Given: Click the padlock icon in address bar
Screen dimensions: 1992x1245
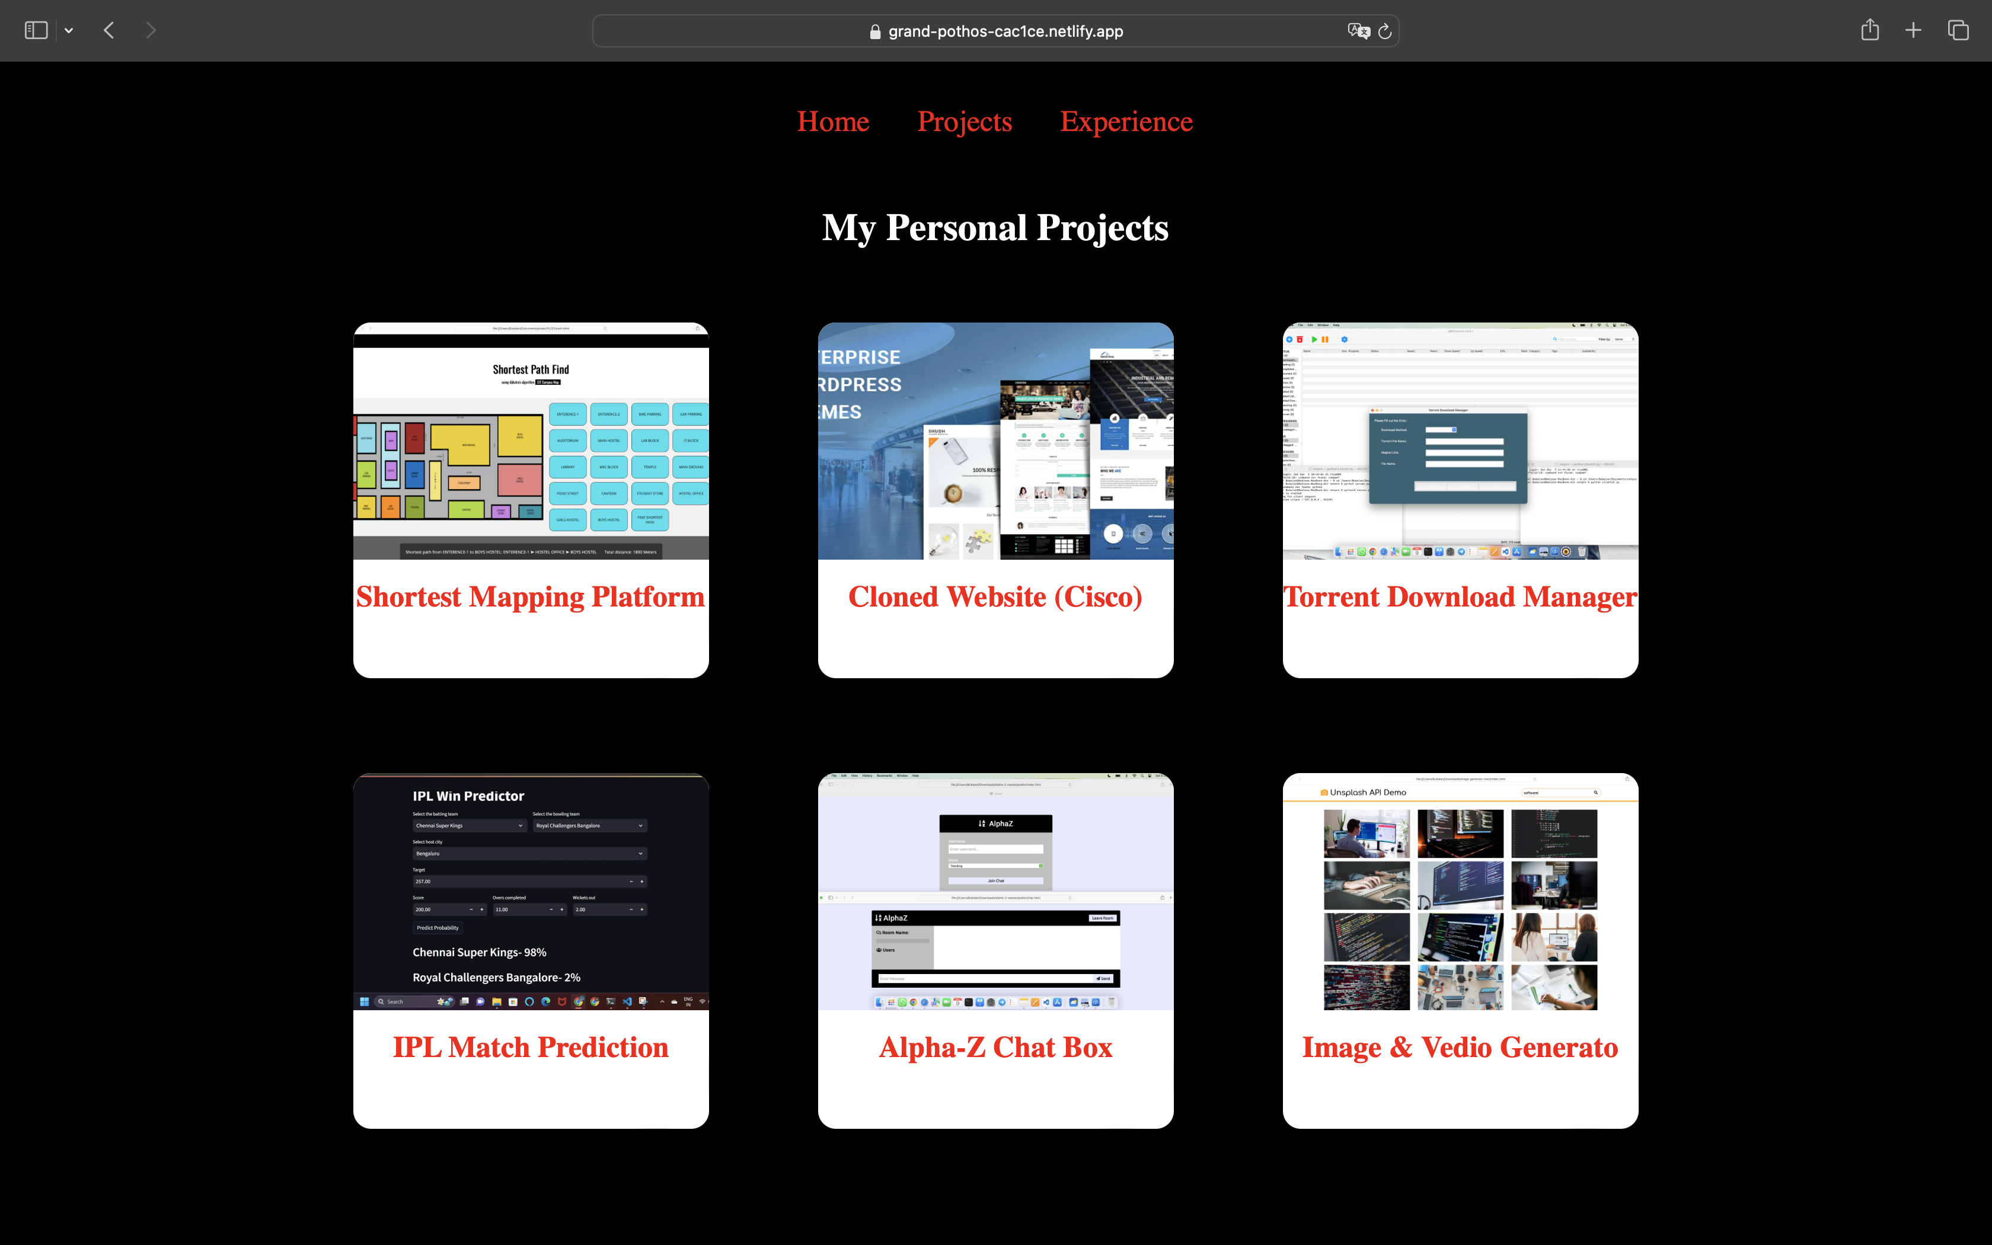Looking at the screenshot, I should tap(875, 31).
